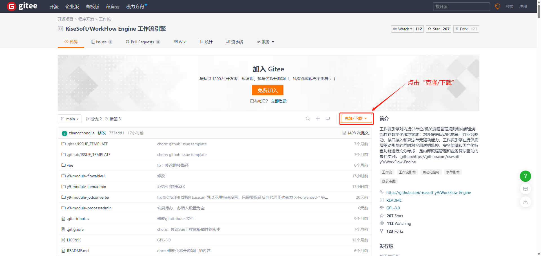This screenshot has height=256, width=541.
Task: Switch to the 代码 tab
Action: pyautogui.click(x=71, y=42)
